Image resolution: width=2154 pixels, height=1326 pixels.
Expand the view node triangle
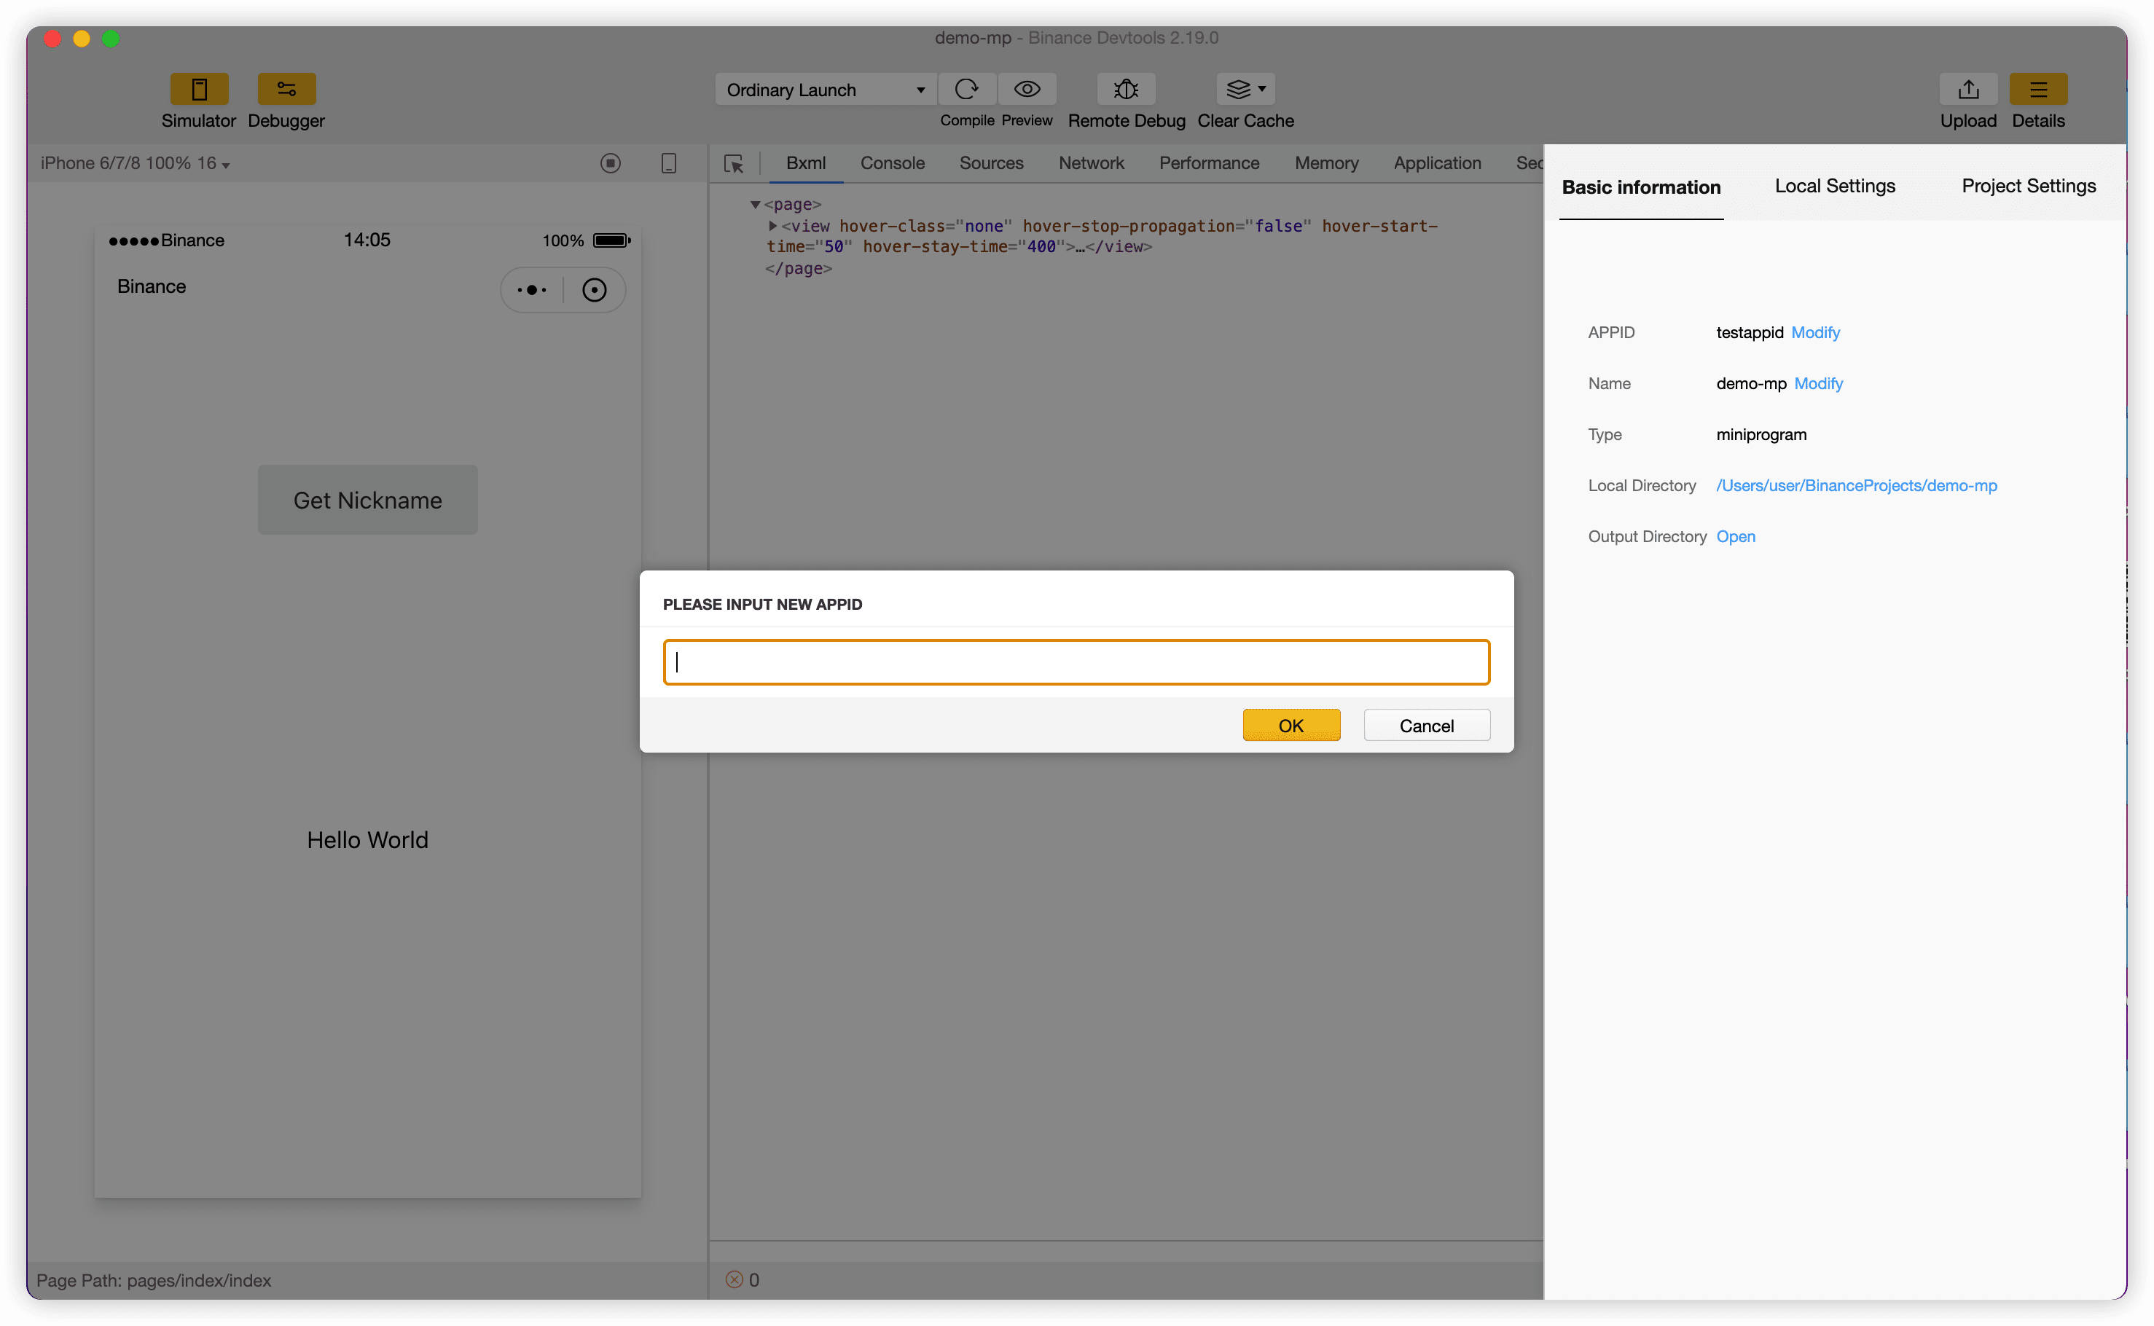tap(772, 225)
